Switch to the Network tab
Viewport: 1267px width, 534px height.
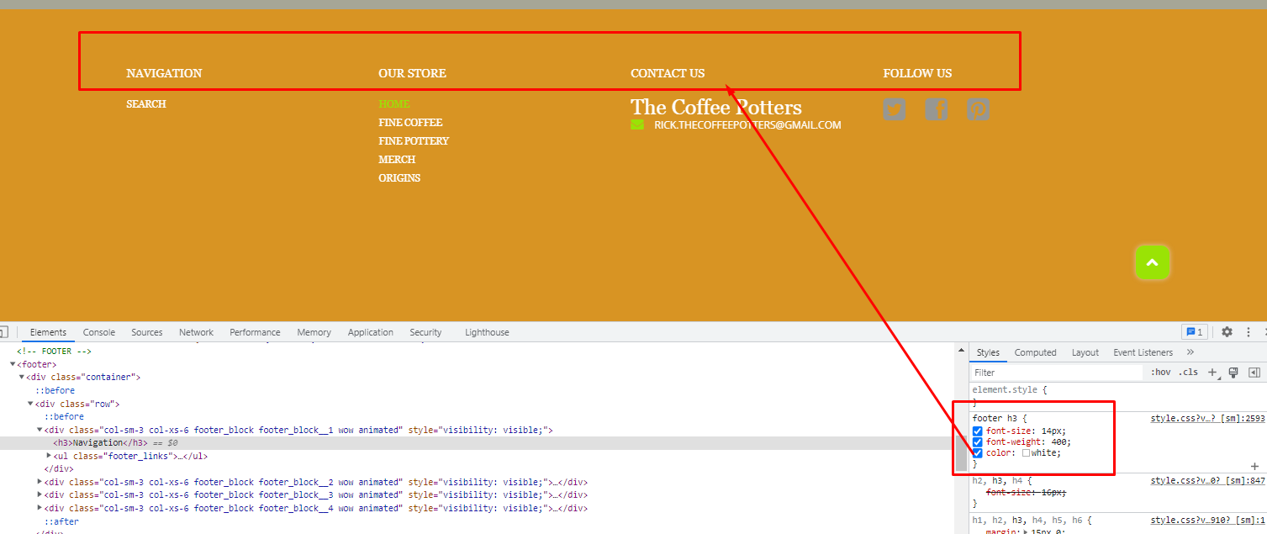pyautogui.click(x=196, y=332)
